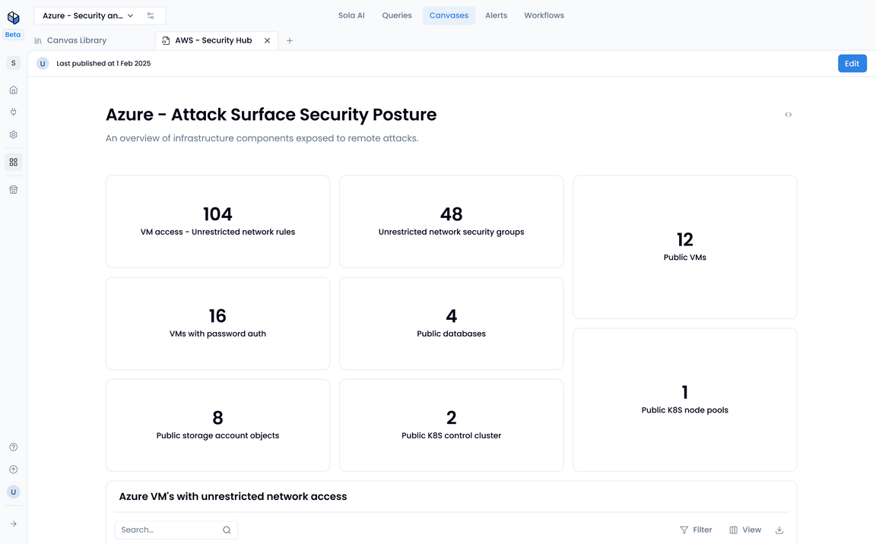Open the integrations plug icon in sidebar
Screen dimensions: 876x544
(x=14, y=112)
